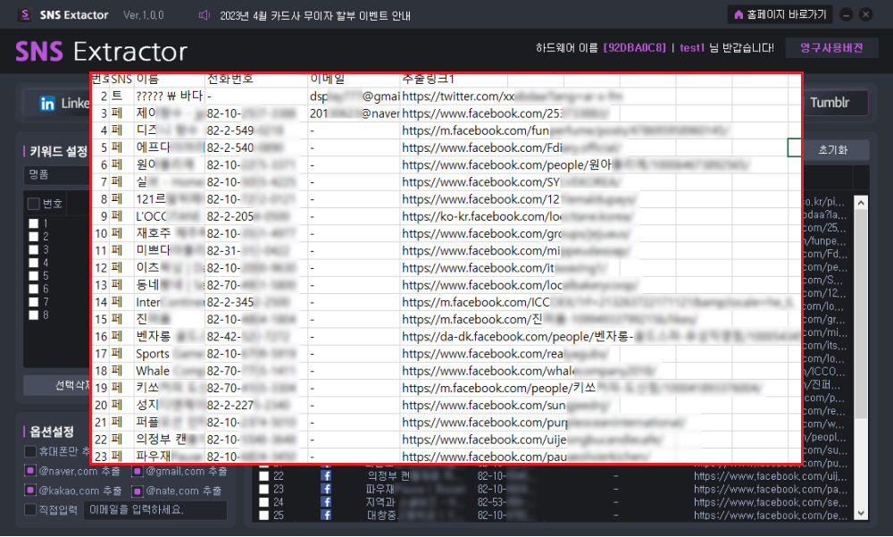Toggle the @gmail.com 추출 checkbox
Image resolution: width=893 pixels, height=537 pixels.
(138, 471)
